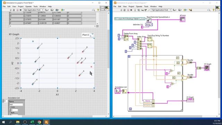Click Step Out button in Block Diagram

pos(149,10)
